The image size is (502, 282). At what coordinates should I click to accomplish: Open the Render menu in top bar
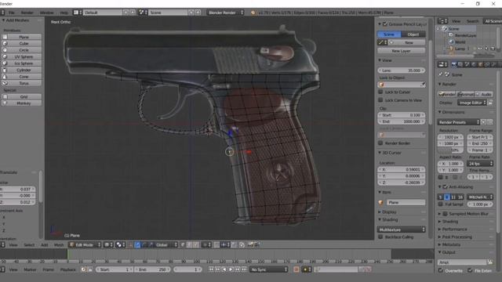coord(27,13)
